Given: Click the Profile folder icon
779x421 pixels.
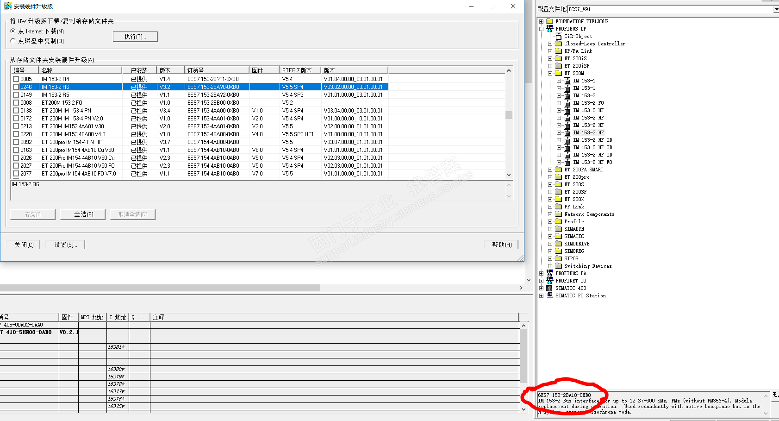Looking at the screenshot, I should pyautogui.click(x=558, y=221).
